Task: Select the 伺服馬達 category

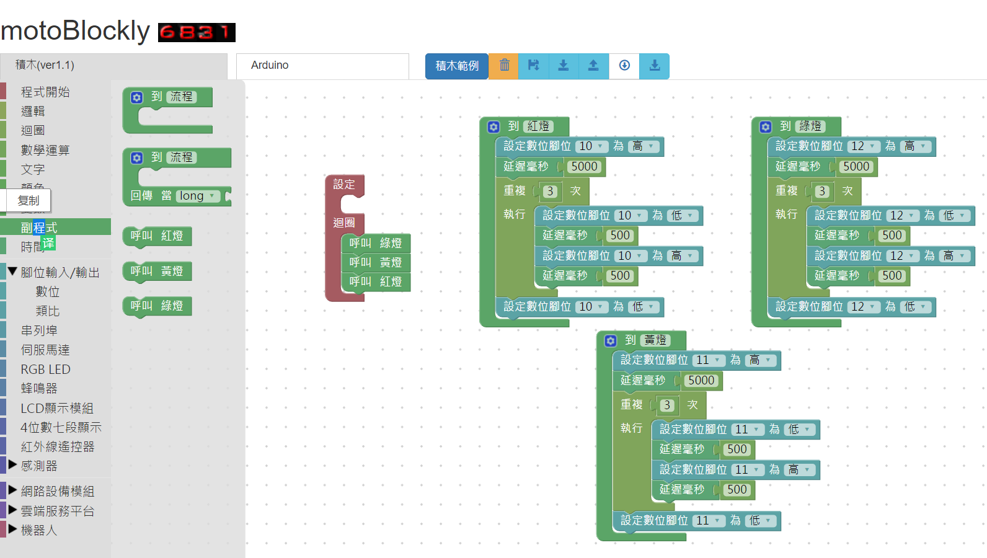Action: pyautogui.click(x=45, y=350)
